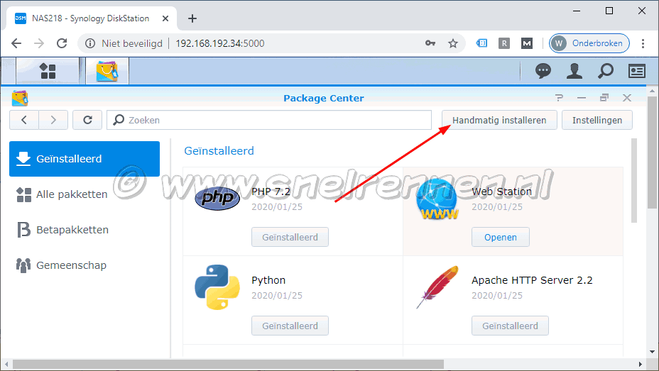Go back in Package Center
The height and width of the screenshot is (371, 659).
click(x=24, y=120)
